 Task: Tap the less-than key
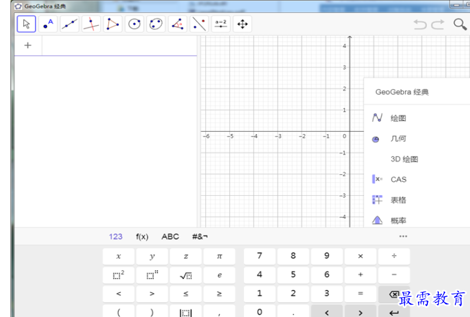pyautogui.click(x=118, y=294)
